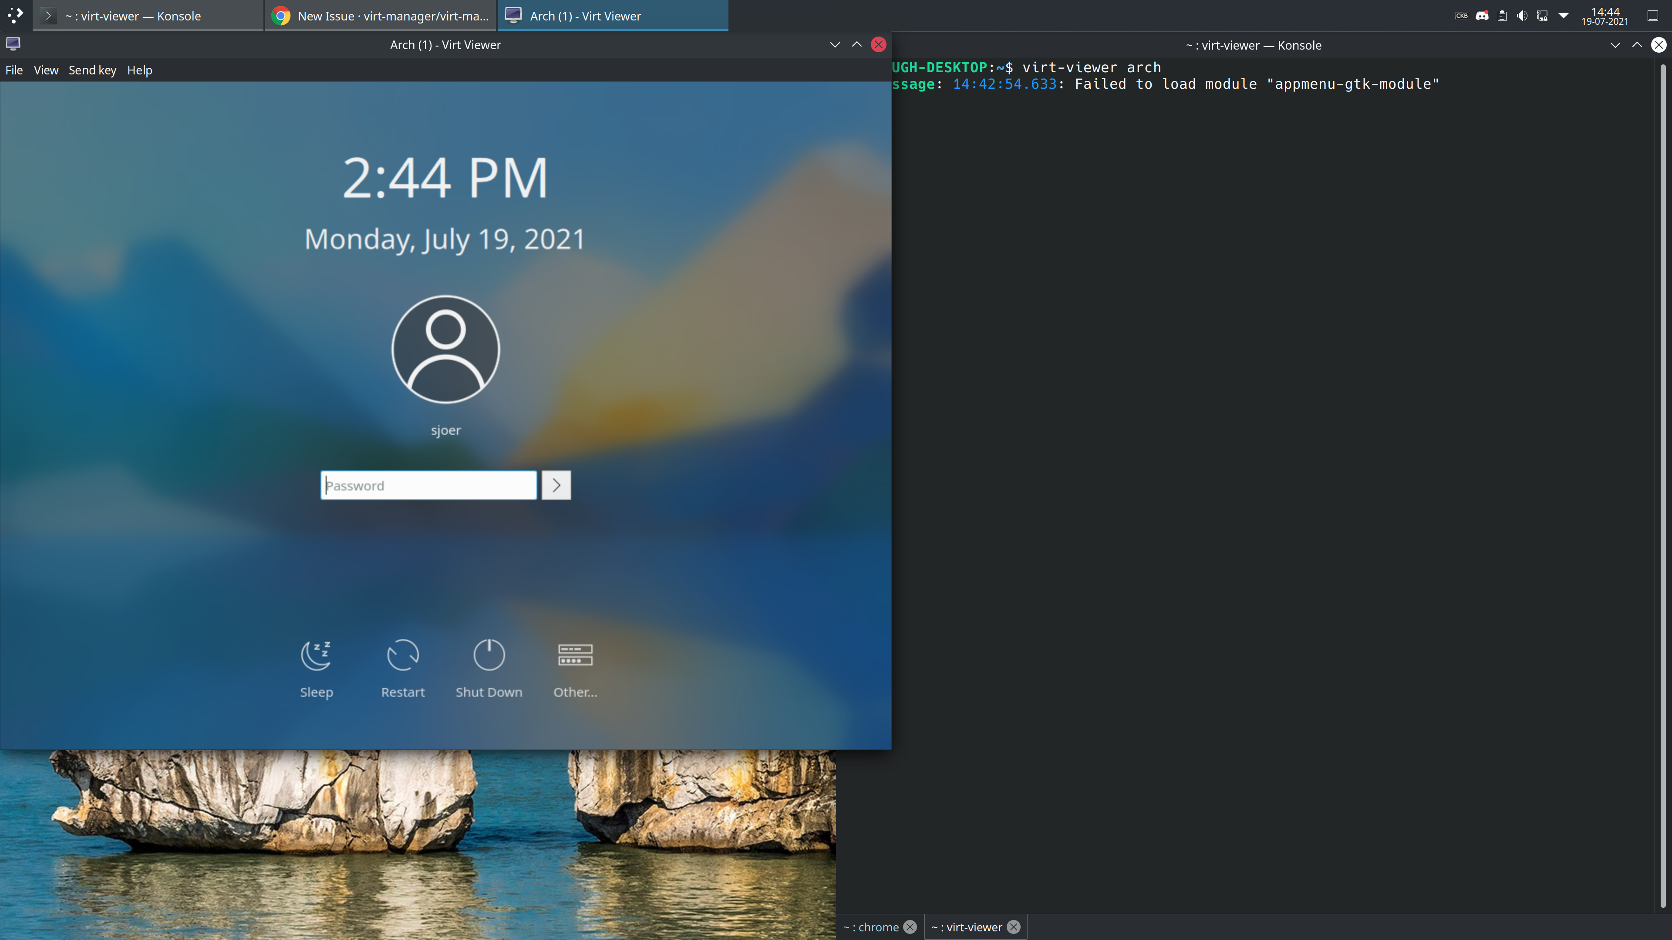
Task: Open the Klipper clipboard tray icon
Action: [x=1501, y=16]
